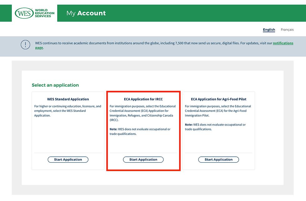Viewport: 306px width, 201px height.
Task: Click the Note in the IRCC card
Action: point(140,132)
